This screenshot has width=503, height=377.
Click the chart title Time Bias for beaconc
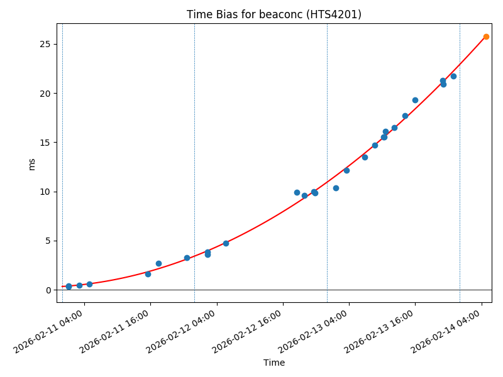pyautogui.click(x=274, y=14)
